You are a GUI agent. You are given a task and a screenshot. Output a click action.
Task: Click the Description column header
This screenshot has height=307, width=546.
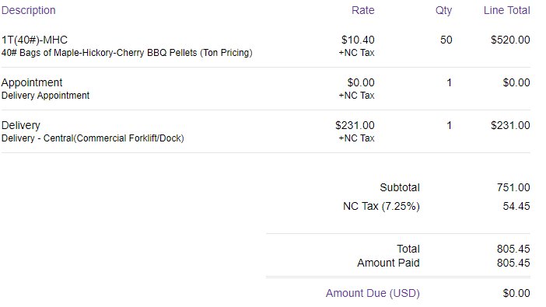click(29, 10)
